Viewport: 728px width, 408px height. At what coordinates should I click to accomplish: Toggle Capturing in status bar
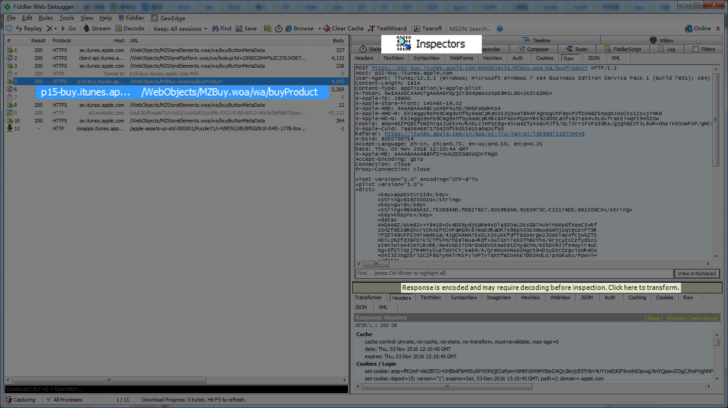coord(20,400)
